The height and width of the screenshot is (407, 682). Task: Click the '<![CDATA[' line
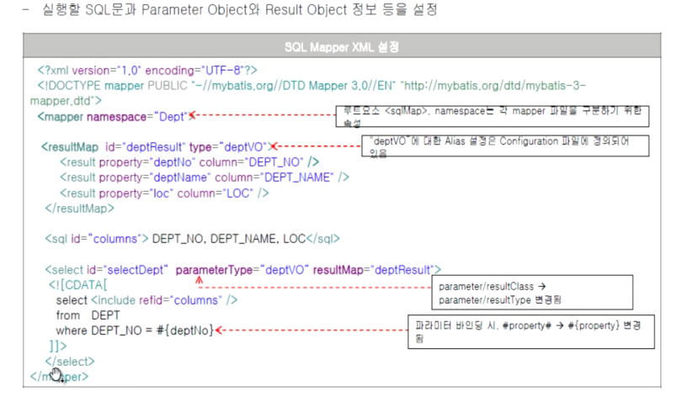pyautogui.click(x=77, y=285)
